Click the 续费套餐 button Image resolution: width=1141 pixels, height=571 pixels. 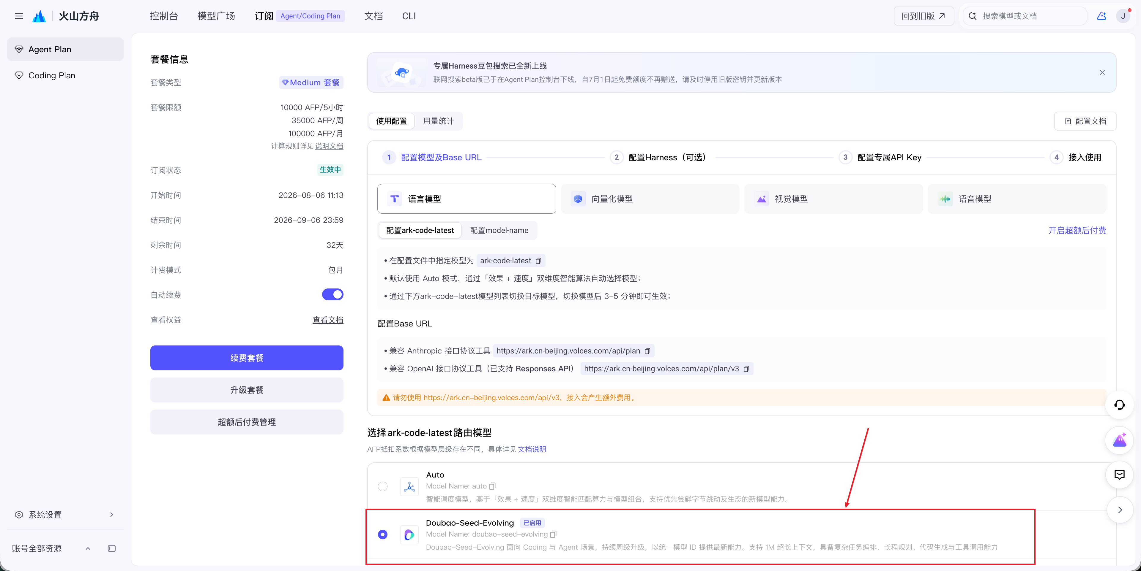[247, 358]
